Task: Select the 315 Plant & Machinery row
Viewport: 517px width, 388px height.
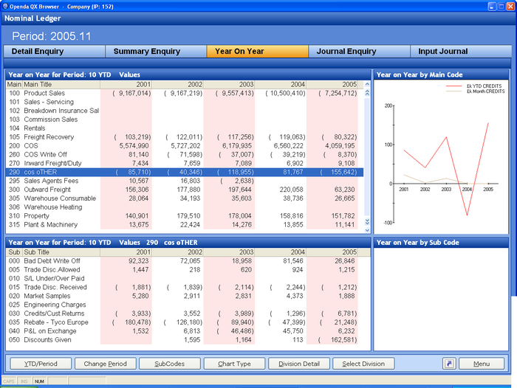Action: (x=185, y=225)
